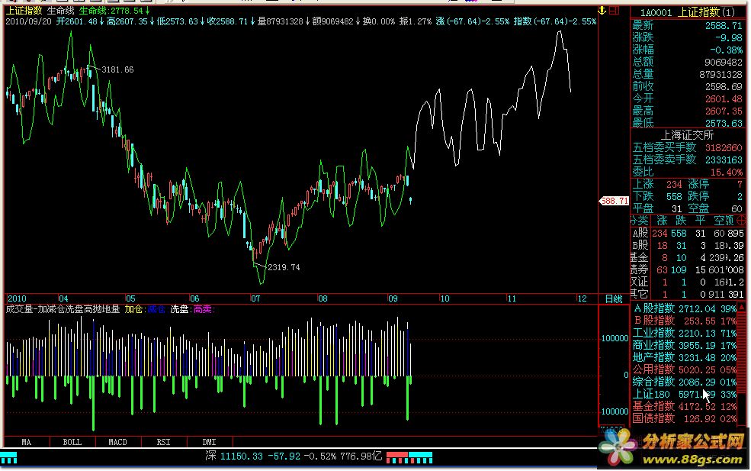This screenshot has width=751, height=471.
Task: Click the 588.71 current price tag on axis
Action: pyautogui.click(x=614, y=201)
